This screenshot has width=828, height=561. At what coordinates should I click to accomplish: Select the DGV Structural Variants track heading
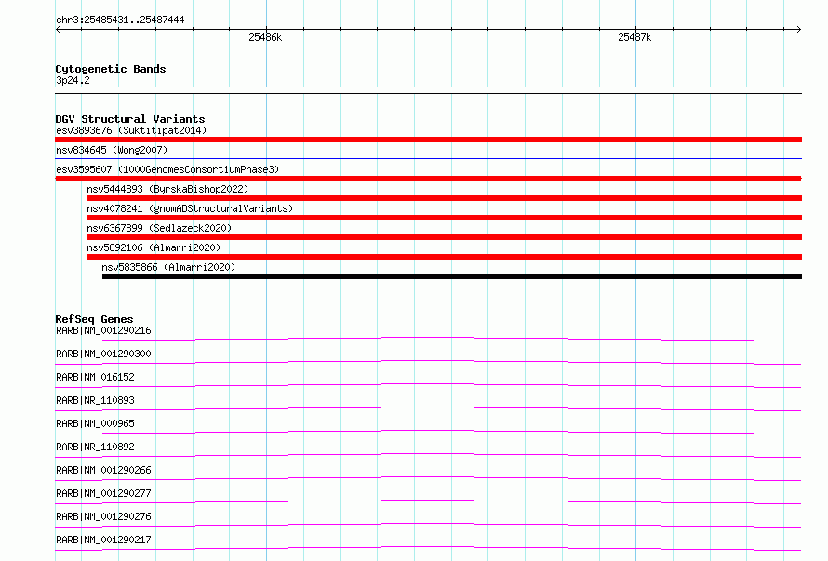[x=130, y=119]
